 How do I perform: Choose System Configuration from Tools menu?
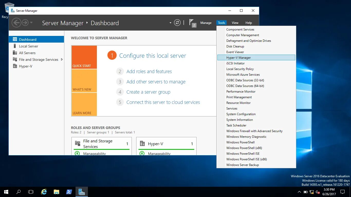pos(256,114)
